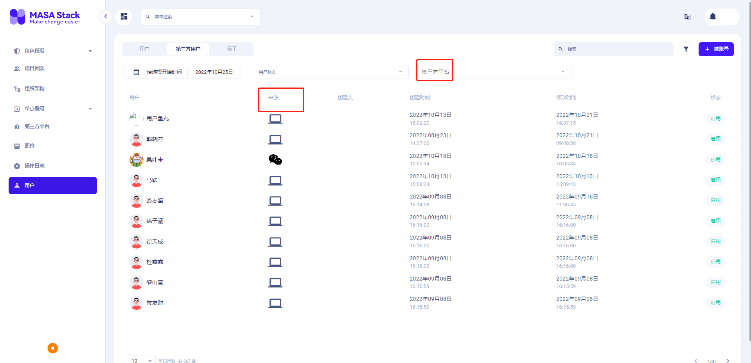Go to 第三方平台 in sidebar
The image size is (751, 363).
[37, 126]
